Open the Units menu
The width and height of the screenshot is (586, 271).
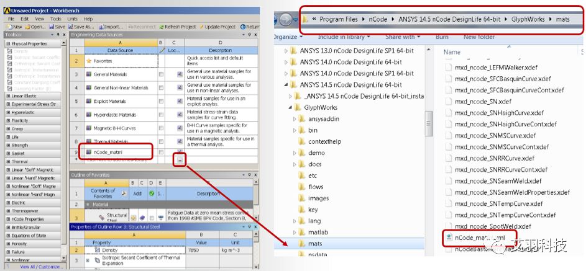72,19
